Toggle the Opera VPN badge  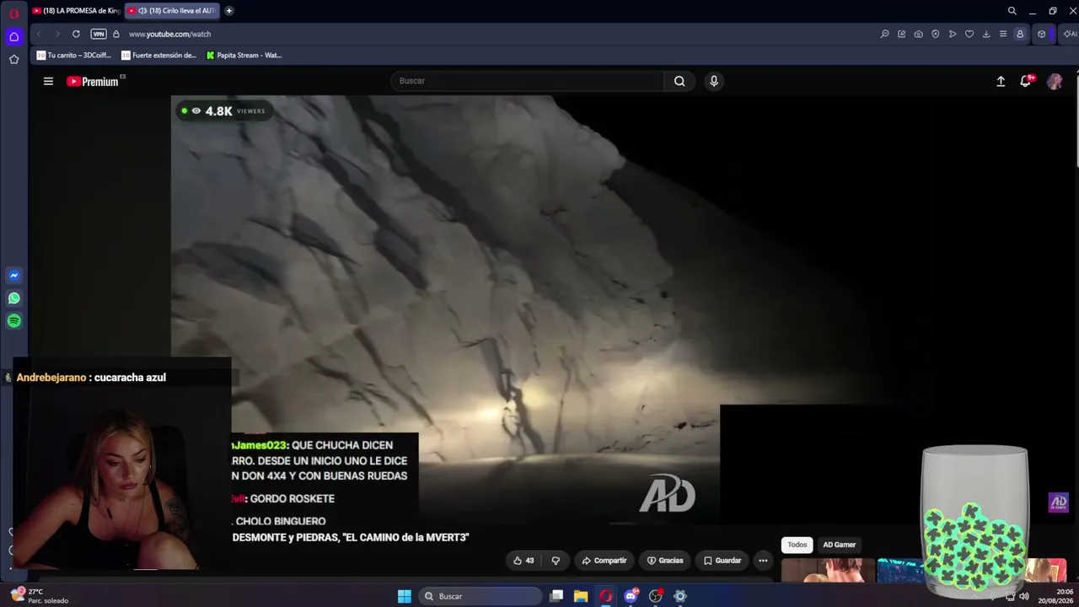(99, 34)
